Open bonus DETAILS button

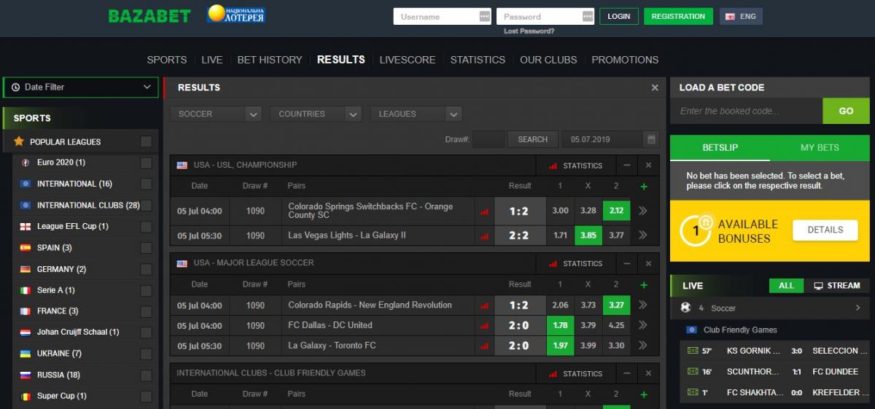pyautogui.click(x=825, y=230)
